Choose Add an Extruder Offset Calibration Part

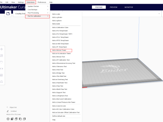coord(66,112)
